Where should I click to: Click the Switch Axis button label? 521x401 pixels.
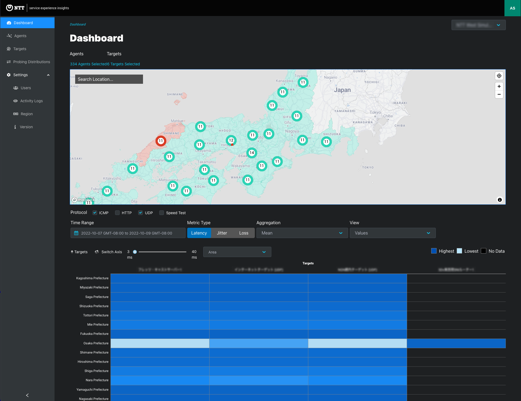[x=112, y=252]
